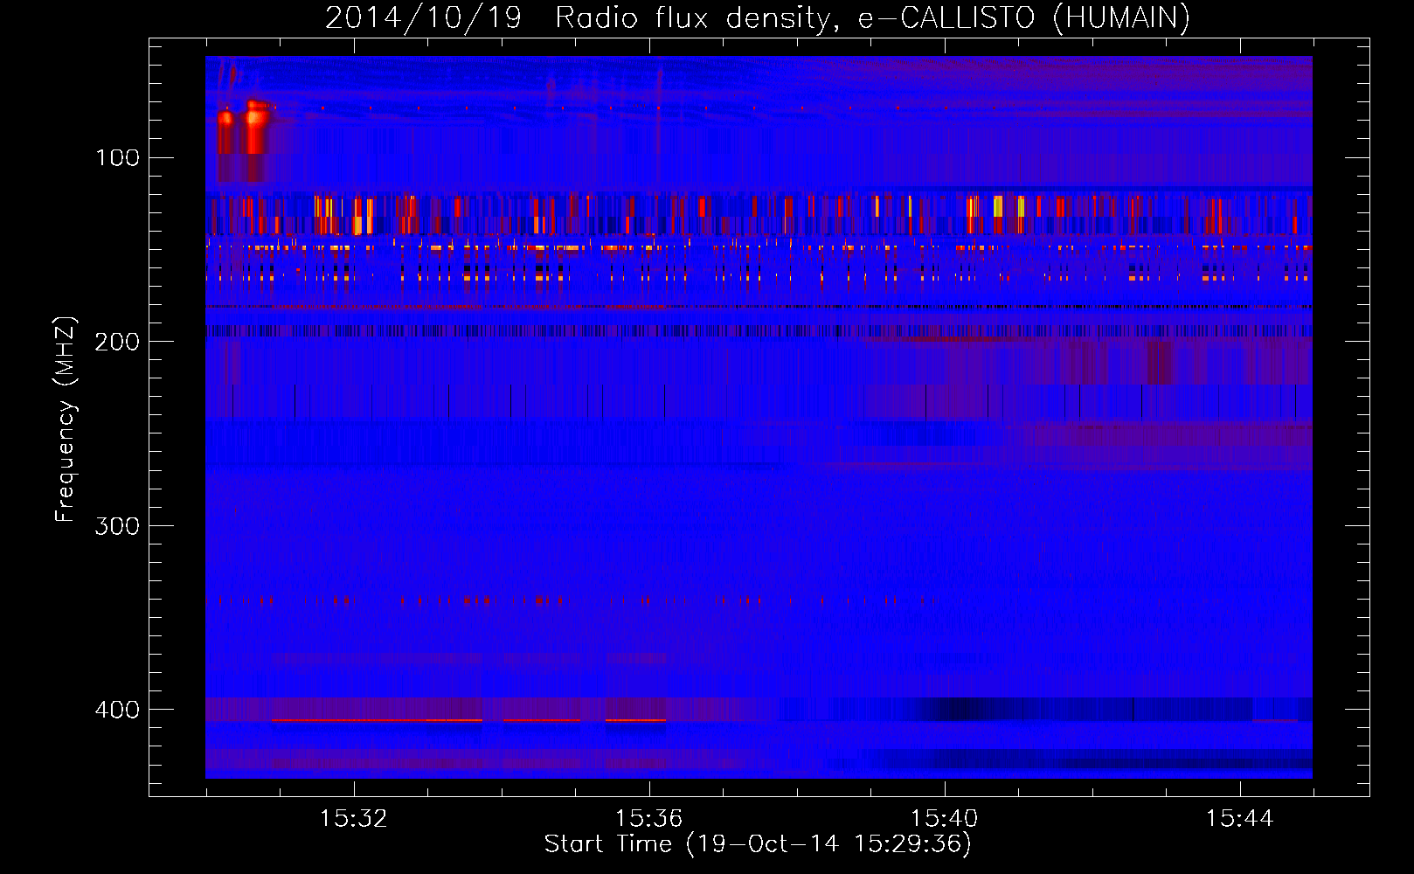Select the 200 frequency tick label
This screenshot has height=874, width=1414.
[x=118, y=342]
